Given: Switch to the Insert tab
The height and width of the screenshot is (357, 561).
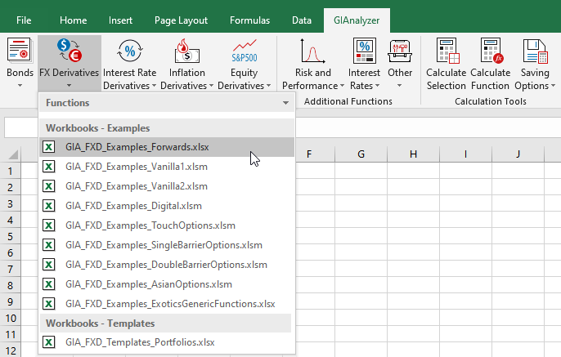Looking at the screenshot, I should click(x=120, y=20).
